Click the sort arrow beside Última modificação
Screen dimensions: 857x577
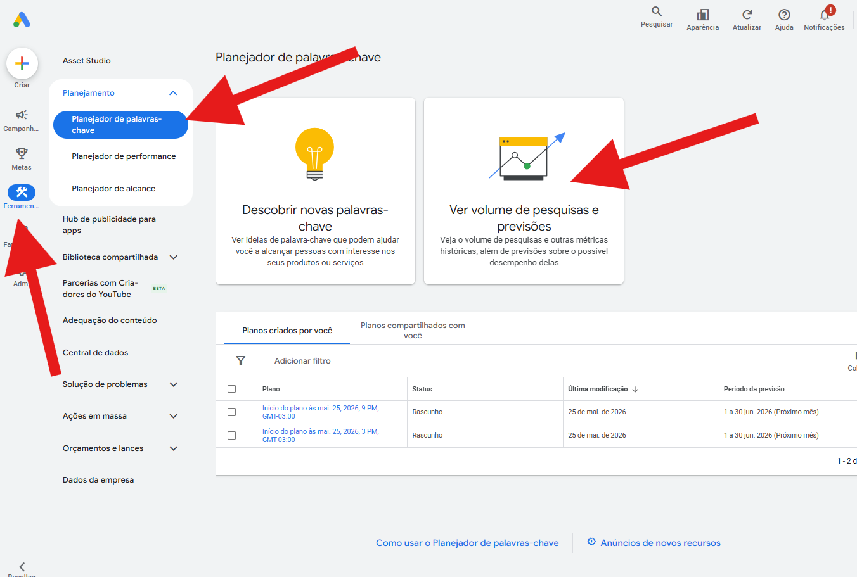635,390
